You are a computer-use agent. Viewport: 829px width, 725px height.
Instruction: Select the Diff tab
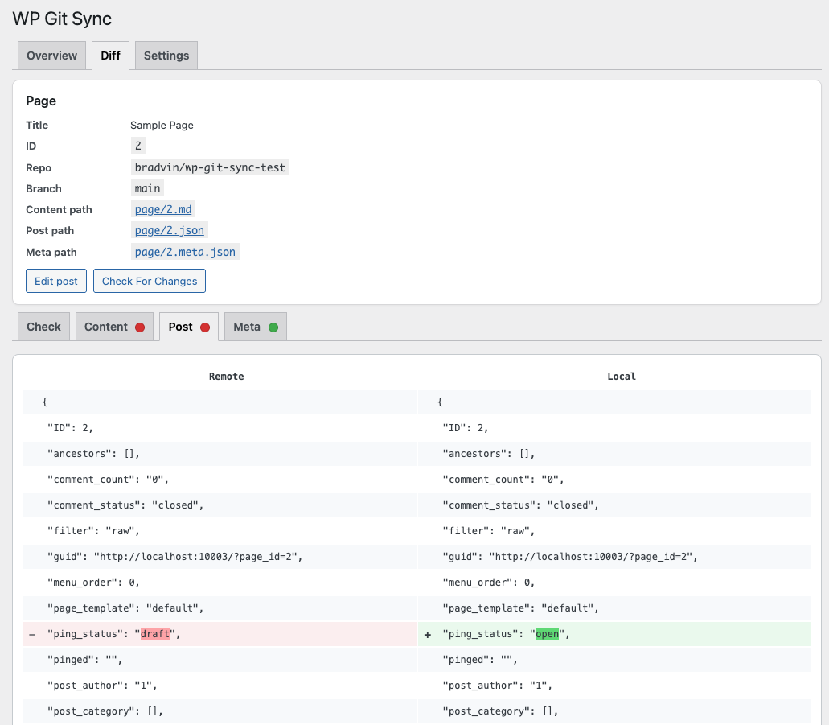click(110, 56)
